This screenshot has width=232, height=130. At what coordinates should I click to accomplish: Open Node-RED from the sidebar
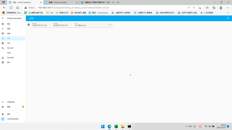coord(13,58)
